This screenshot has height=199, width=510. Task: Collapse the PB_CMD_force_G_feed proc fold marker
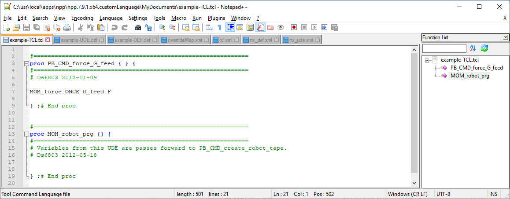click(26, 64)
